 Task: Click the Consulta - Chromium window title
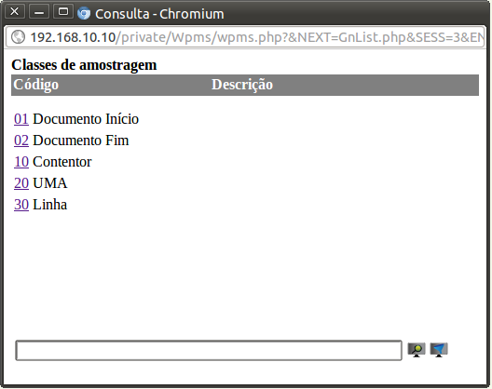[159, 14]
